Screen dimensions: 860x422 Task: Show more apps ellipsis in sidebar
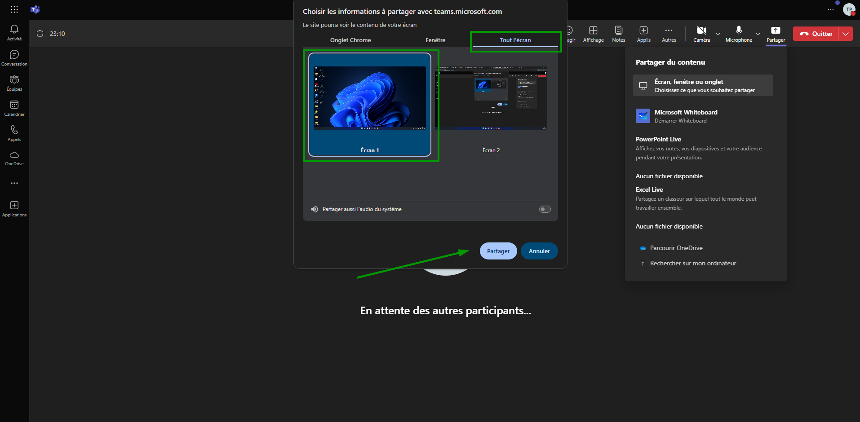click(x=14, y=183)
